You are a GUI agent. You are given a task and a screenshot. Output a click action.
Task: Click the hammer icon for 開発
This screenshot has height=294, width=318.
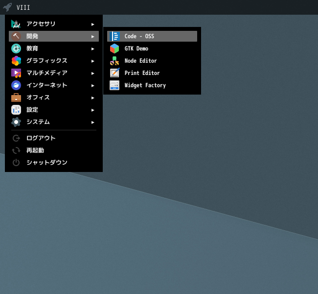16,36
